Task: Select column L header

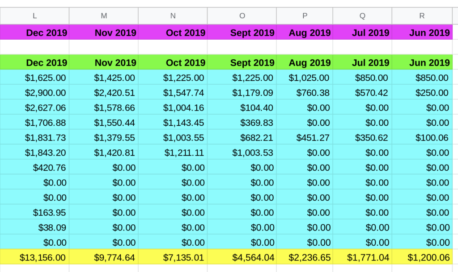Action: 35,16
